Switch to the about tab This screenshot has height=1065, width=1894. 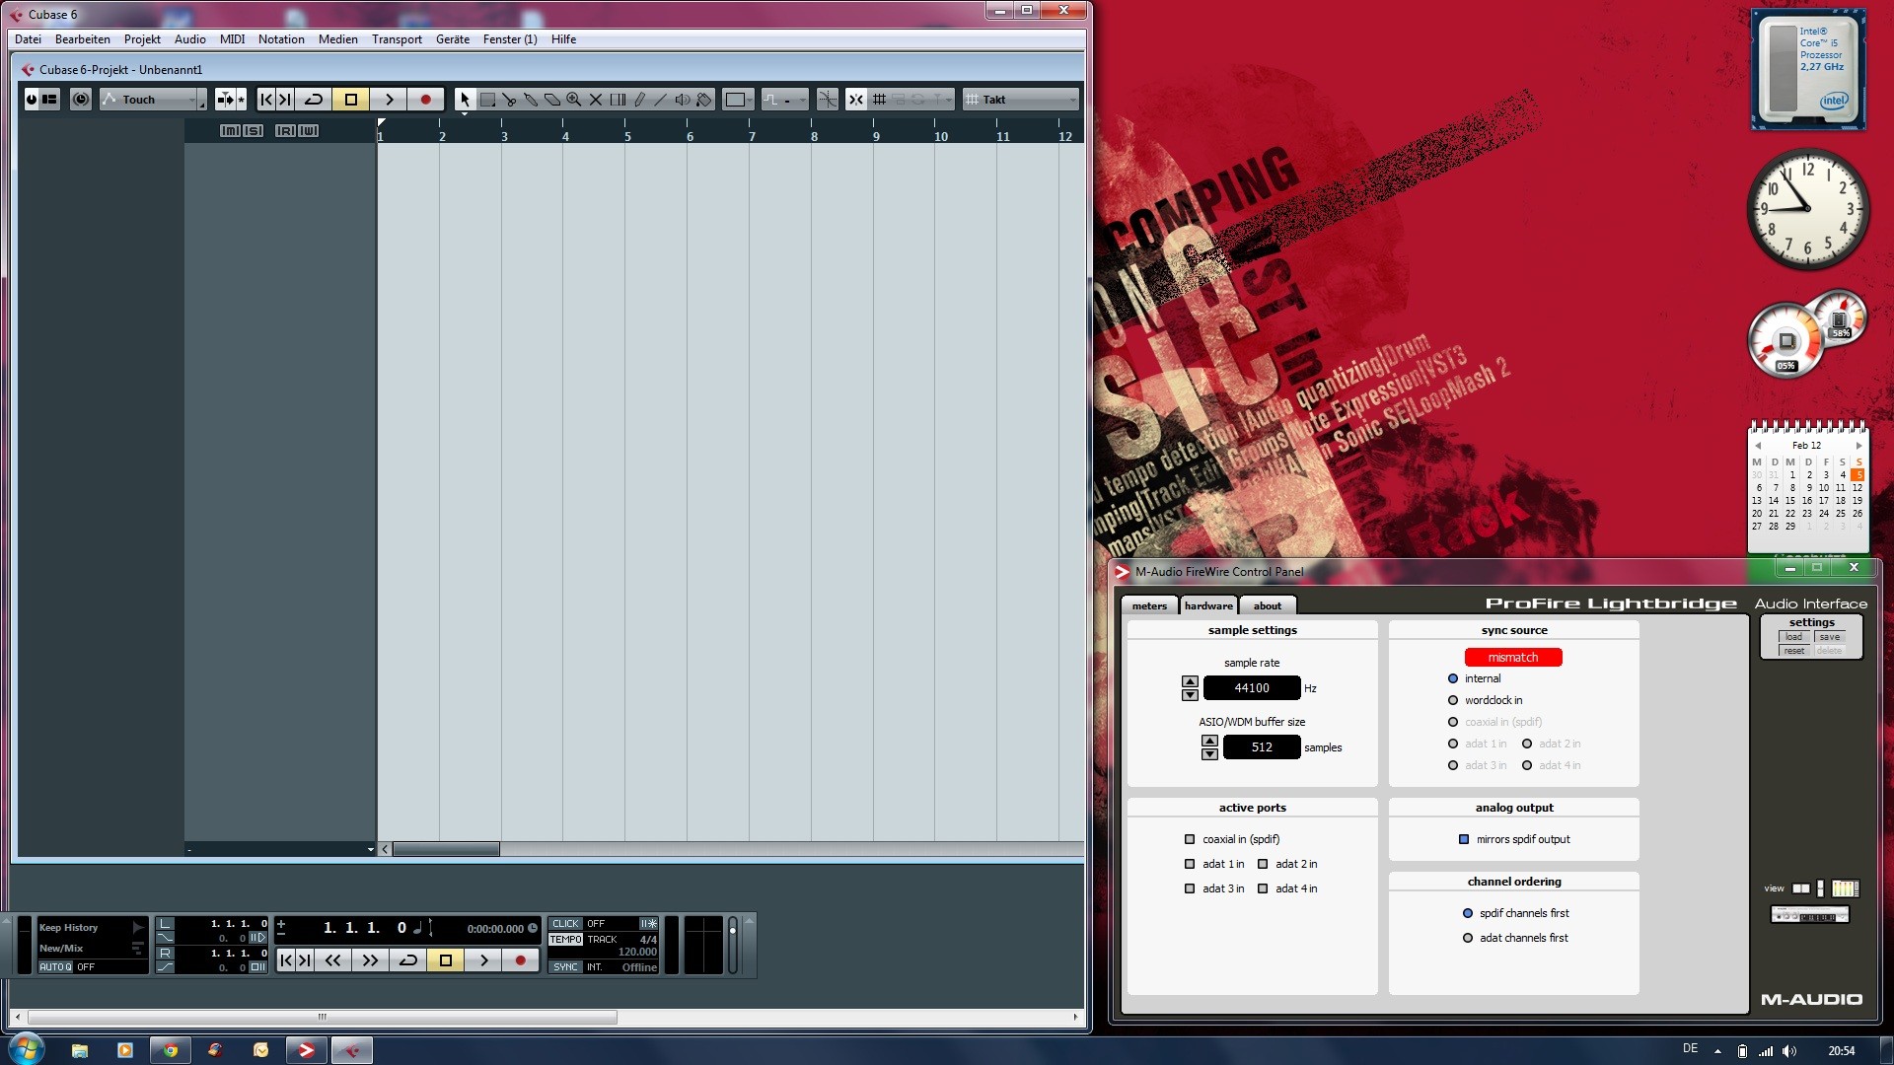tap(1268, 605)
